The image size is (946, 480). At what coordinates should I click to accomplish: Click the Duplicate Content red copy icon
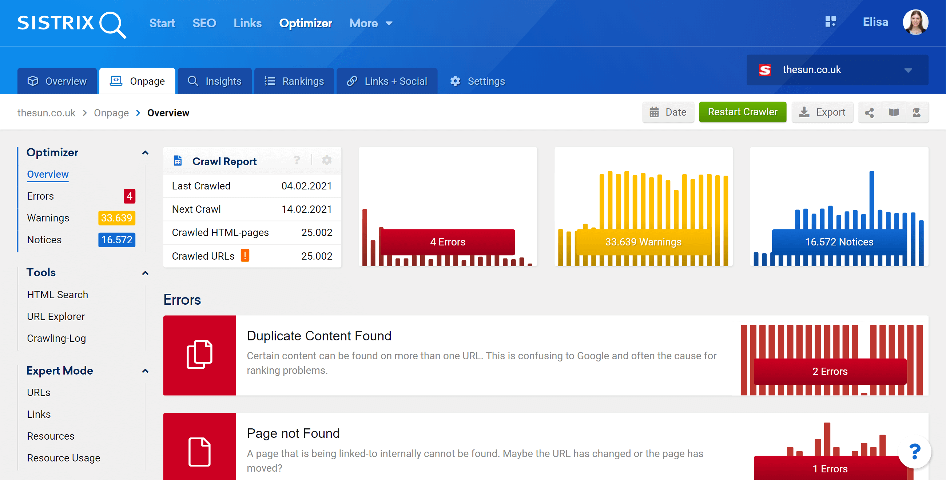(199, 355)
